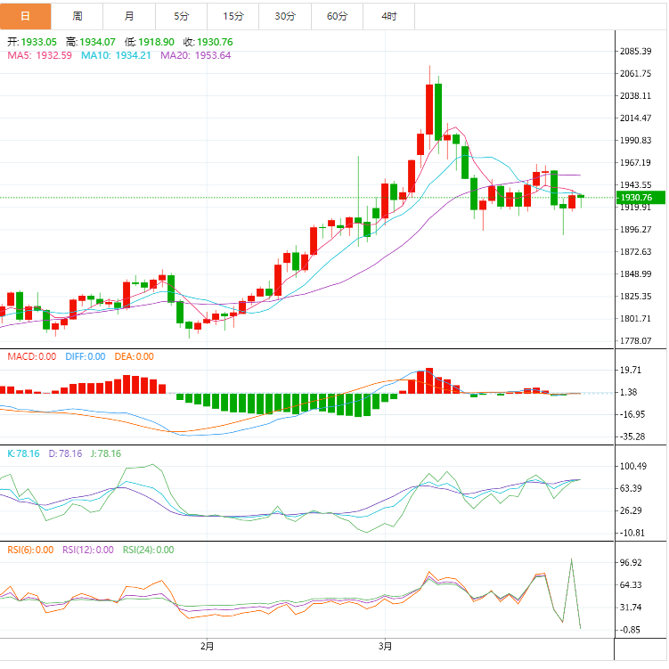This screenshot has width=669, height=669.
Task: Click the 3月 date axis marker
Action: coord(385,647)
